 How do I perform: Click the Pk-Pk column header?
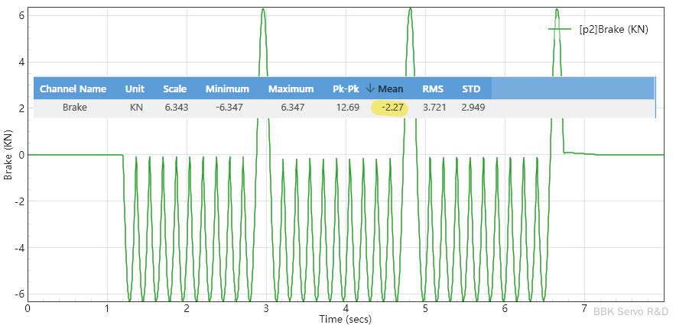pyautogui.click(x=346, y=88)
